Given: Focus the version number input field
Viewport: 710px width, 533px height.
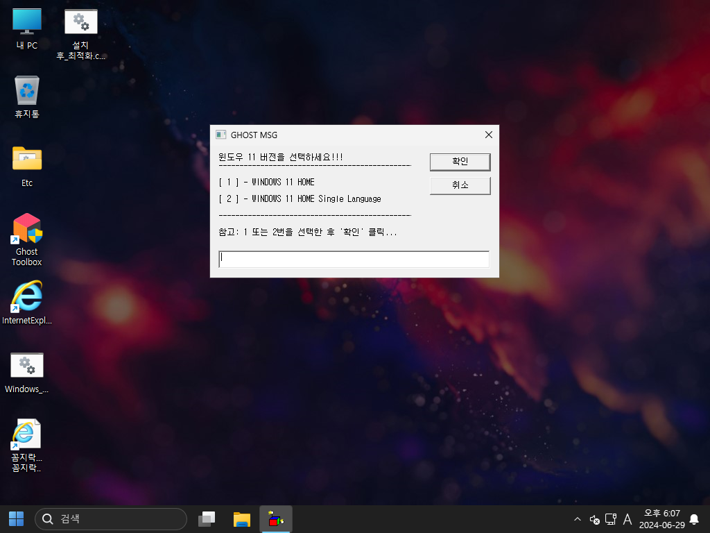Looking at the screenshot, I should [x=354, y=260].
